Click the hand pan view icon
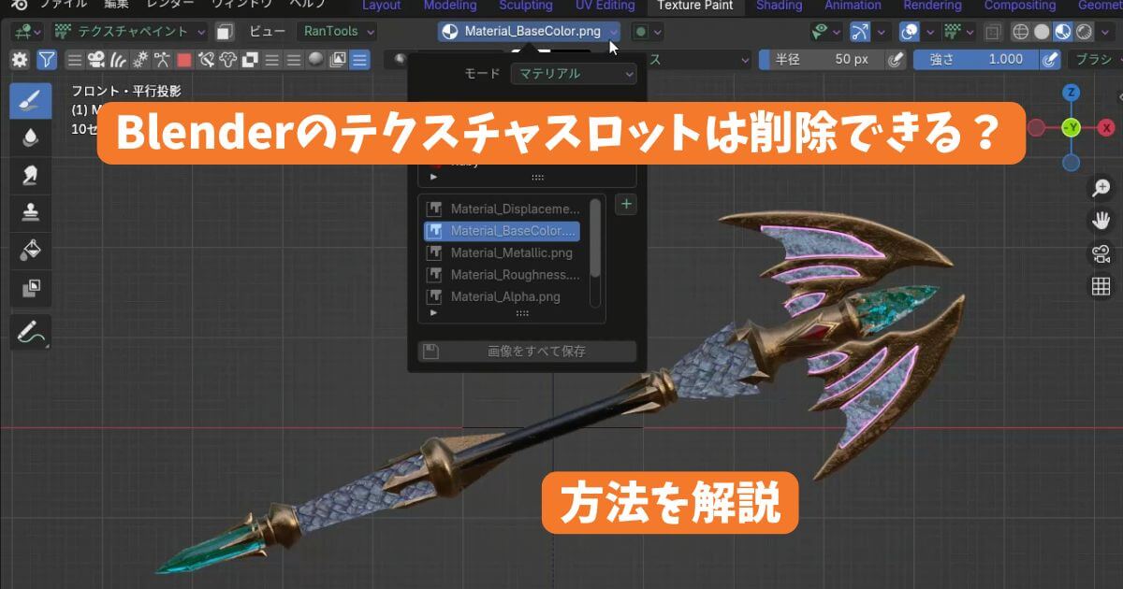The height and width of the screenshot is (589, 1123). (1101, 221)
